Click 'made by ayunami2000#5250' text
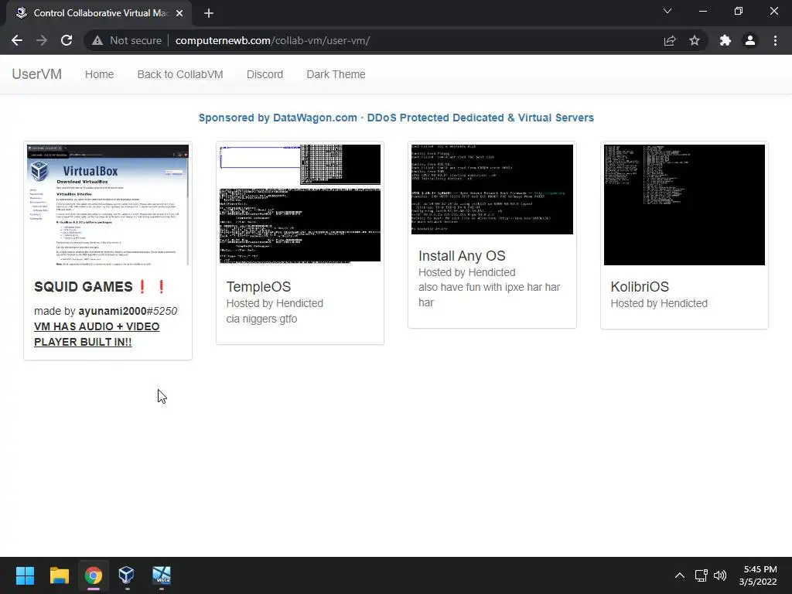The height and width of the screenshot is (594, 792). [x=105, y=311]
